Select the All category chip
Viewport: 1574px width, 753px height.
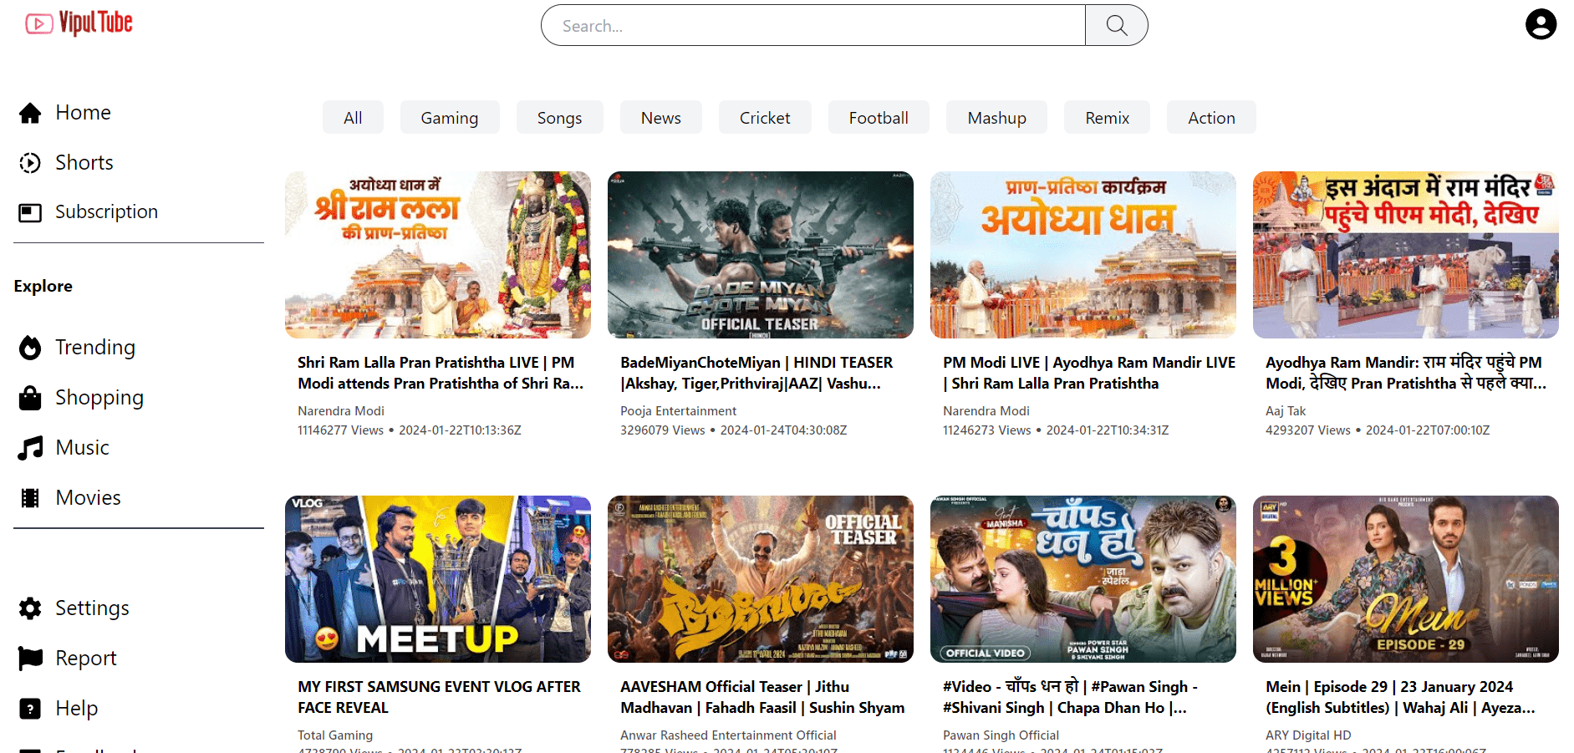(x=353, y=118)
